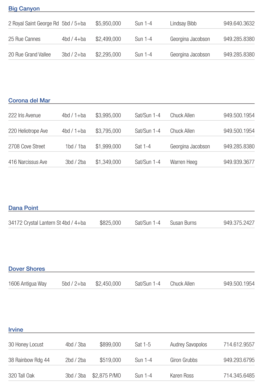Open the Dover Shores heading
Image resolution: width=264 pixels, height=390 pixels.
coord(27,269)
